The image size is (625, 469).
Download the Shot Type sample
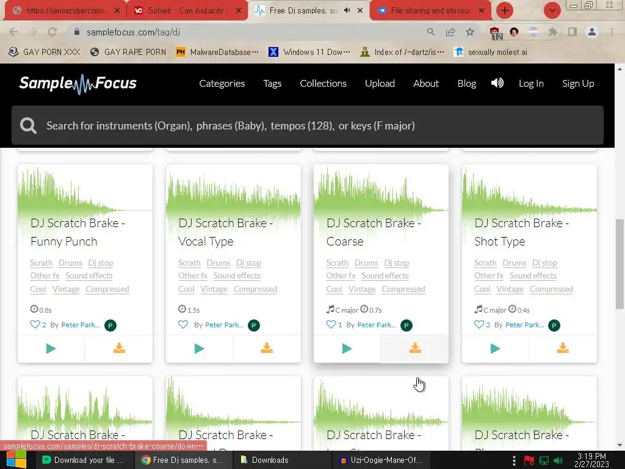point(563,349)
